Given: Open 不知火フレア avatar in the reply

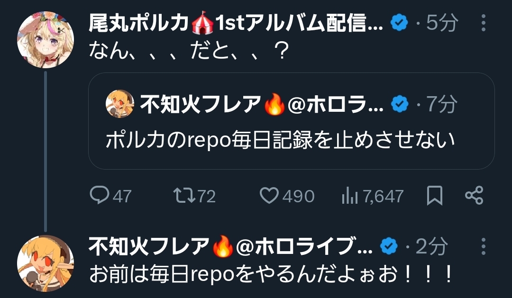Looking at the screenshot, I should 46,263.
